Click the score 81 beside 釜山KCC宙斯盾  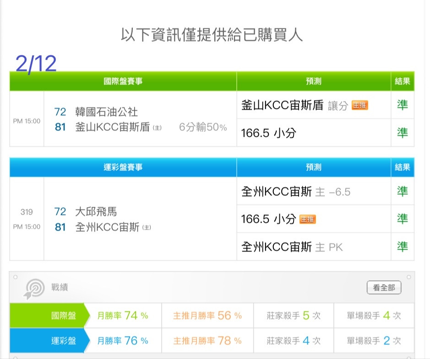click(x=60, y=127)
